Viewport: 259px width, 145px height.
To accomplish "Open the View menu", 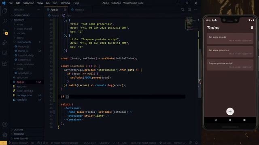I will pos(40,3).
